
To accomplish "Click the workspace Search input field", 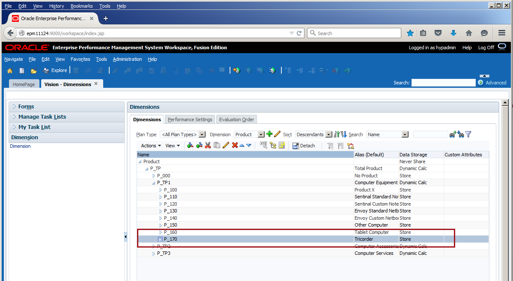I will point(443,83).
